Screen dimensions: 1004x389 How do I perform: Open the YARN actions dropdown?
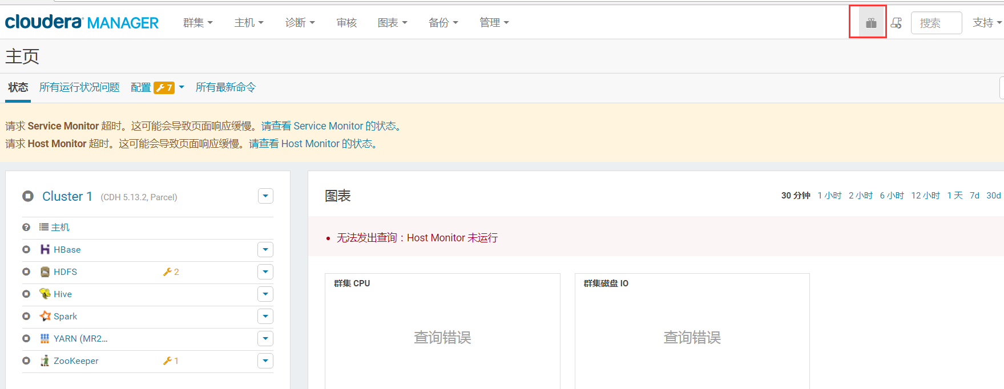point(265,338)
